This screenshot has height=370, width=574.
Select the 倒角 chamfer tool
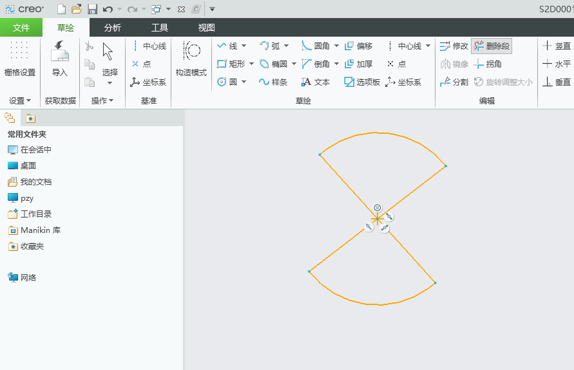(x=316, y=64)
